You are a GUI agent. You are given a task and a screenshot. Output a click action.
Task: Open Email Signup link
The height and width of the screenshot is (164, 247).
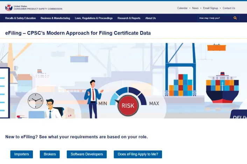point(211,8)
